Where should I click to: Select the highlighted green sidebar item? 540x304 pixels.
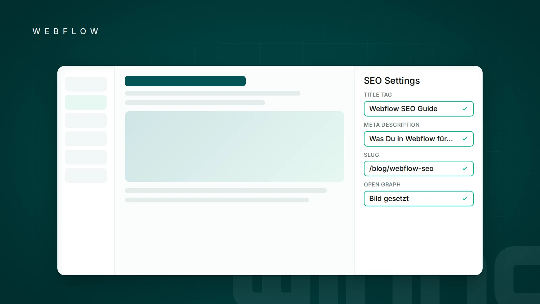click(x=86, y=102)
